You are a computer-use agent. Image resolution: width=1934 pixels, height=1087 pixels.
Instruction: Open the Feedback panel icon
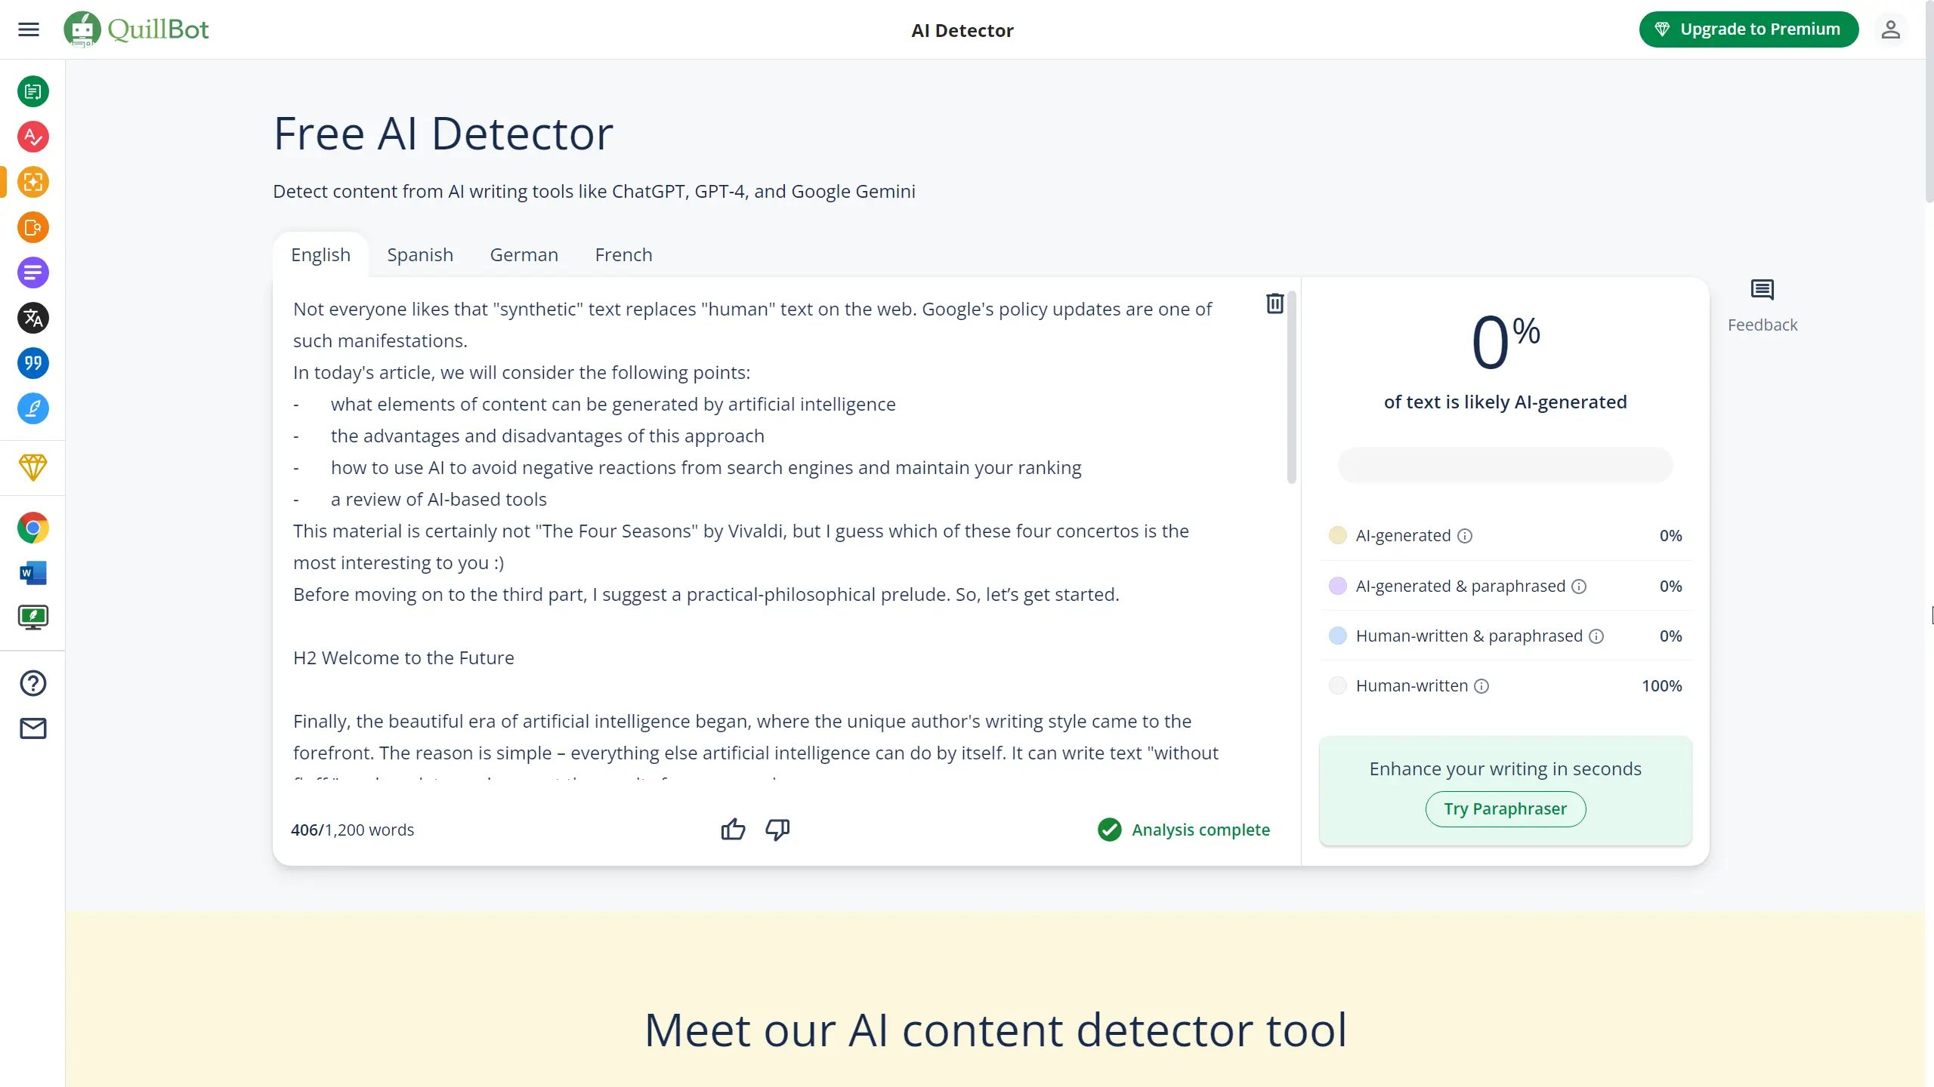click(x=1762, y=290)
